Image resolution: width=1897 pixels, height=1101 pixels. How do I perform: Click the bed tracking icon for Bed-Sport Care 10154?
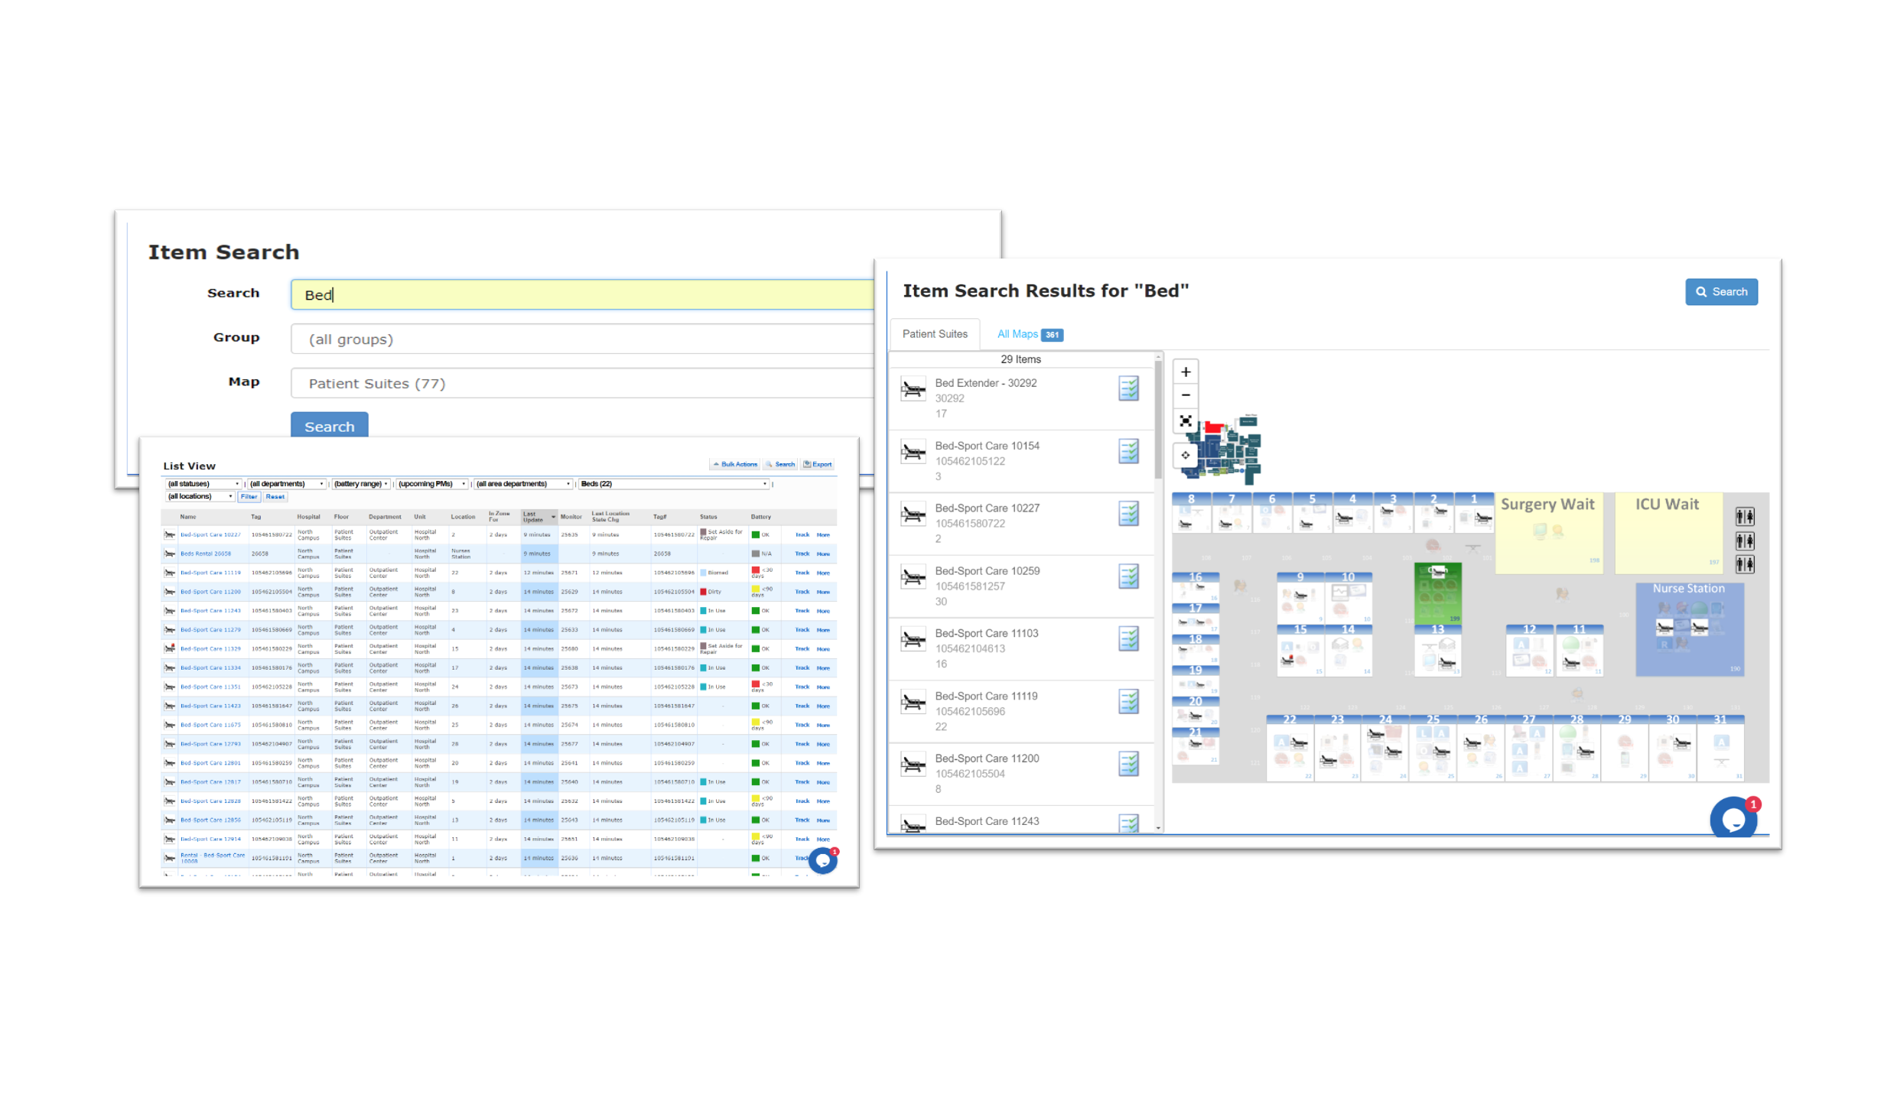point(1124,450)
